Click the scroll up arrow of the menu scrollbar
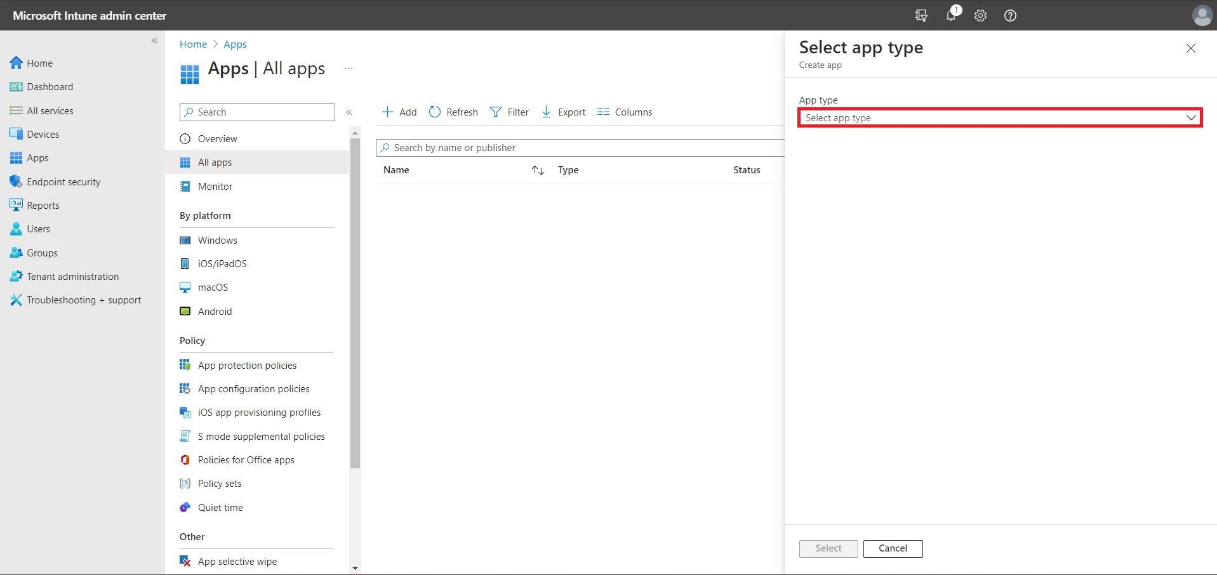Image resolution: width=1217 pixels, height=575 pixels. 355,132
